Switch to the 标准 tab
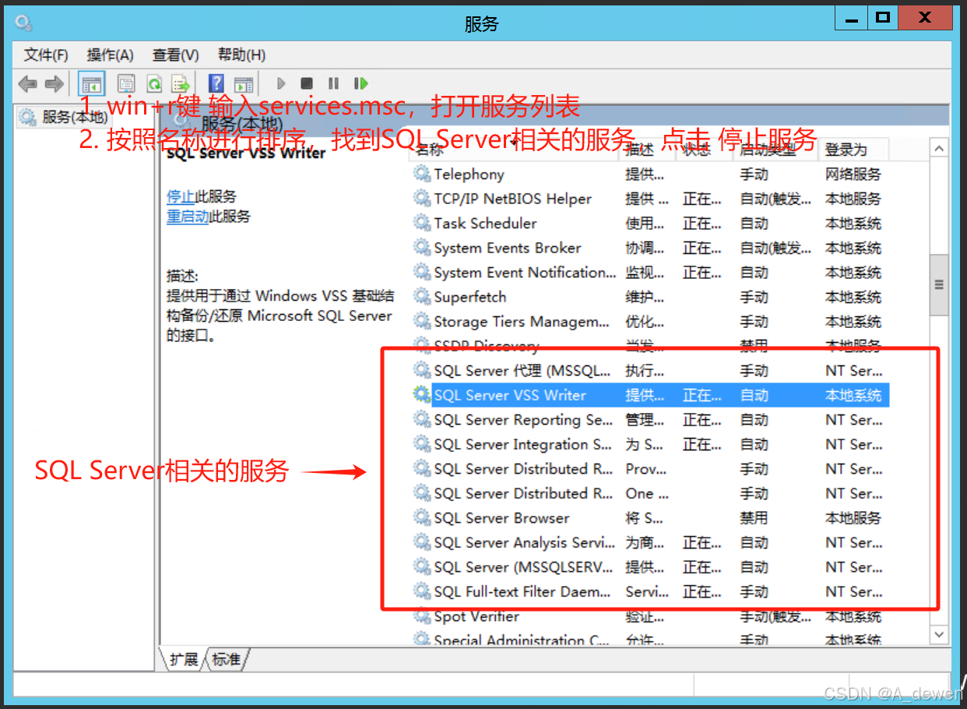 (x=227, y=659)
